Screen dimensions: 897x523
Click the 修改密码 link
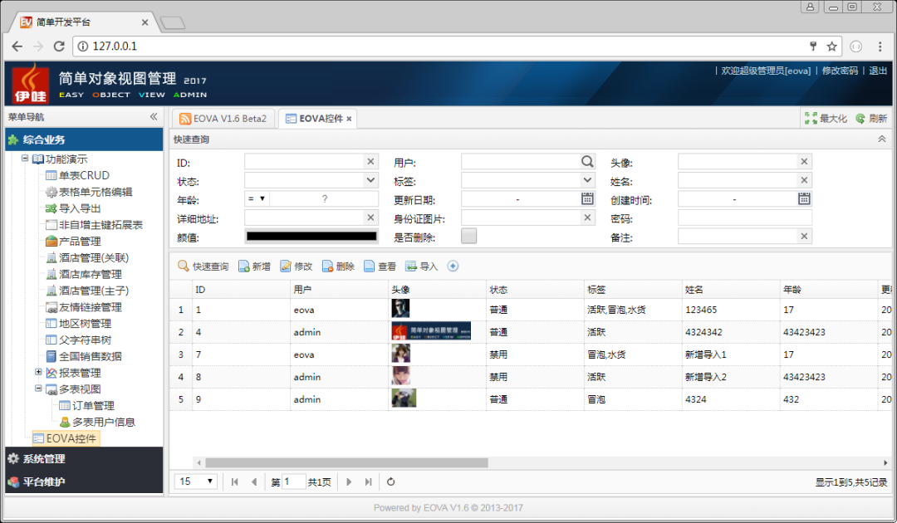click(840, 71)
